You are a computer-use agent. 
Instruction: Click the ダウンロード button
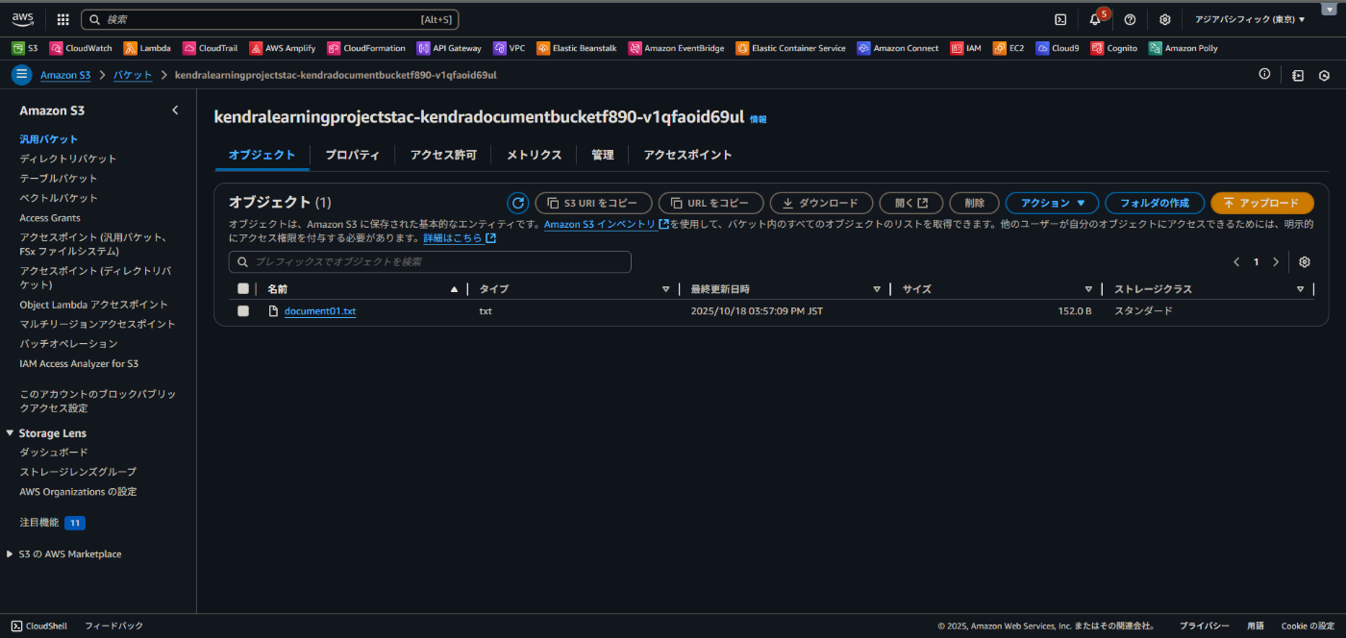[x=821, y=203]
